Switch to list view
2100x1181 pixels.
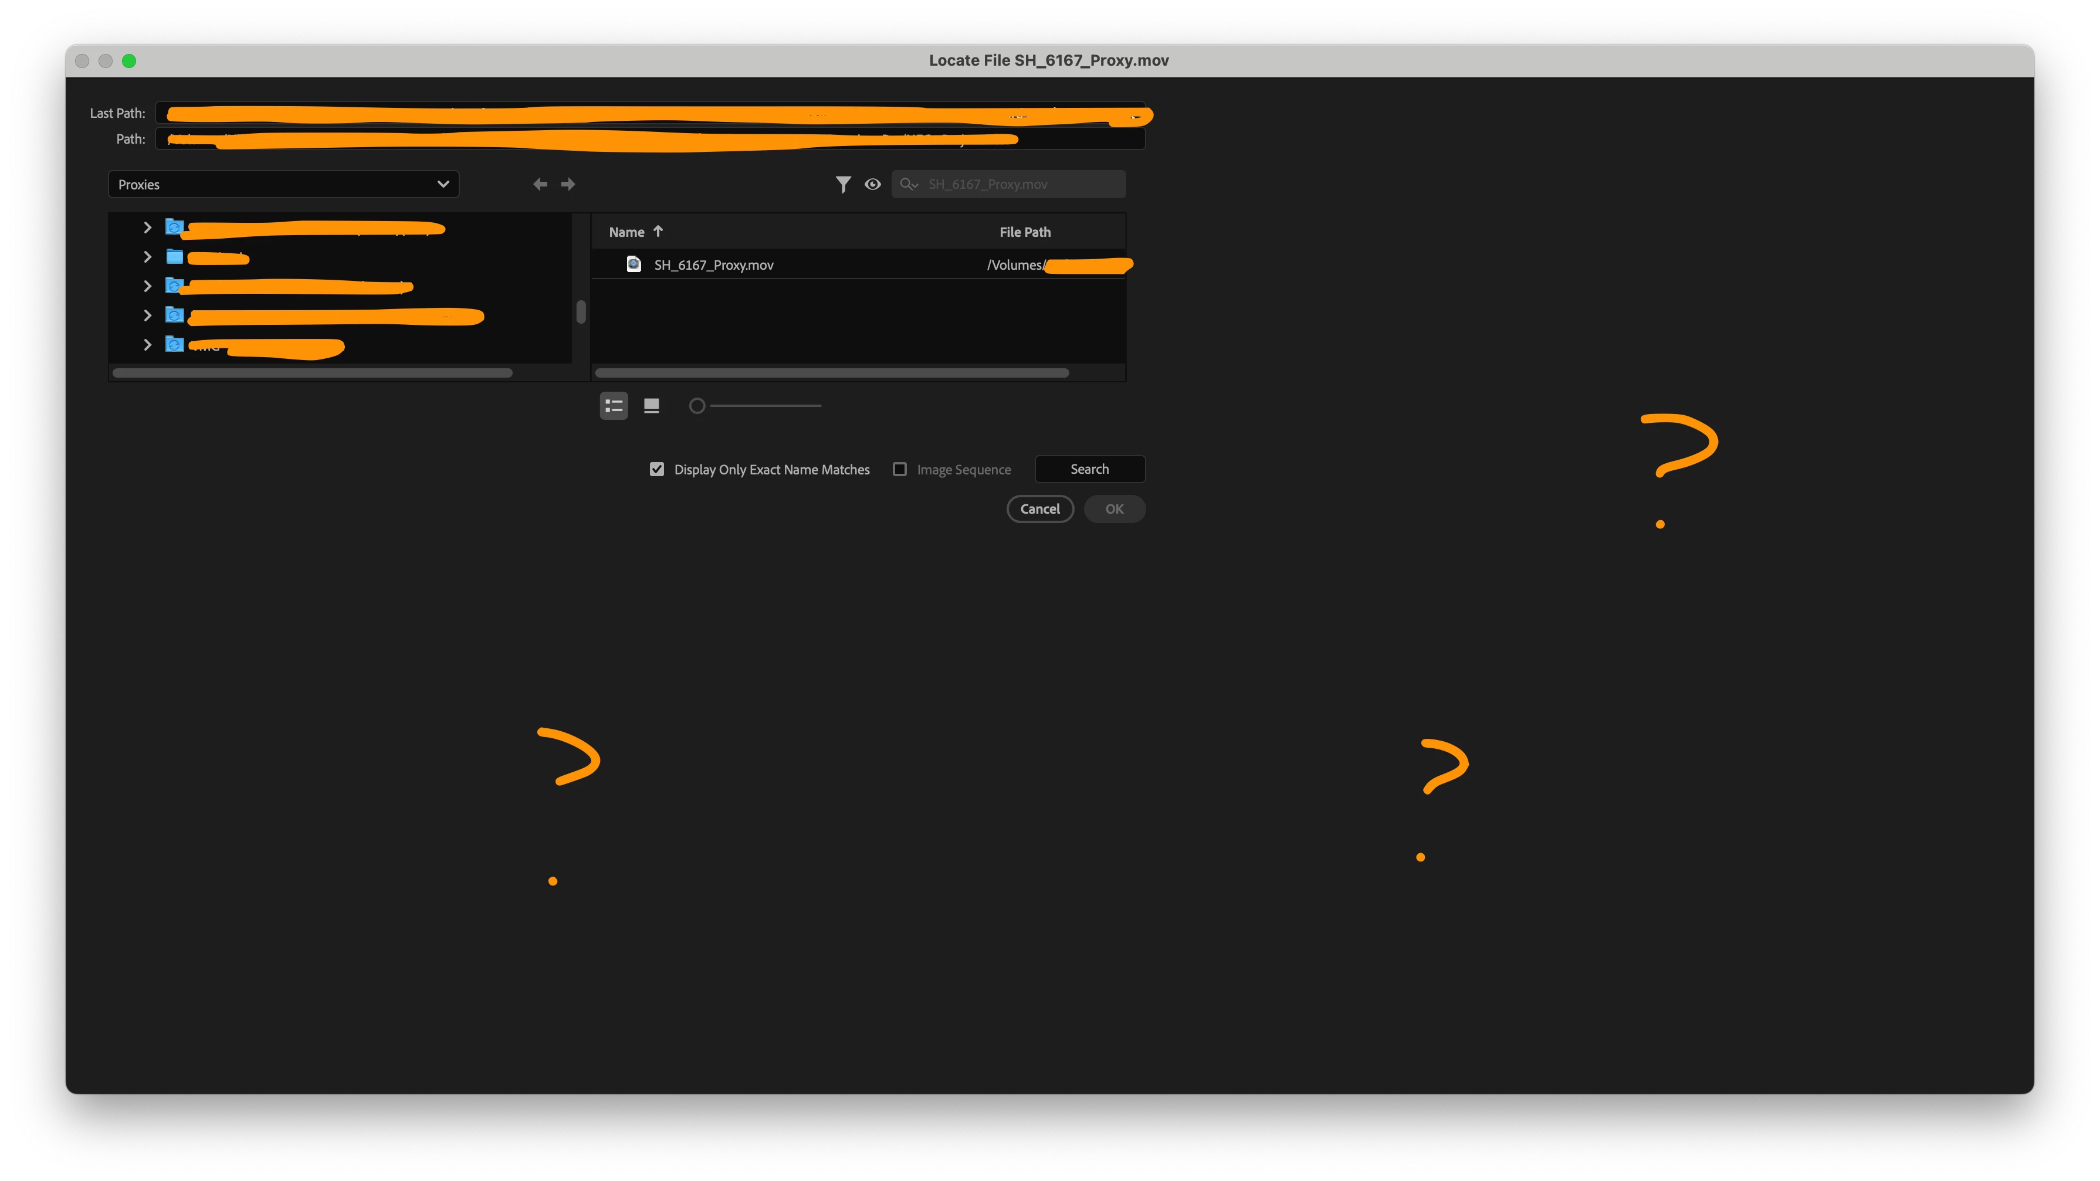tap(614, 405)
